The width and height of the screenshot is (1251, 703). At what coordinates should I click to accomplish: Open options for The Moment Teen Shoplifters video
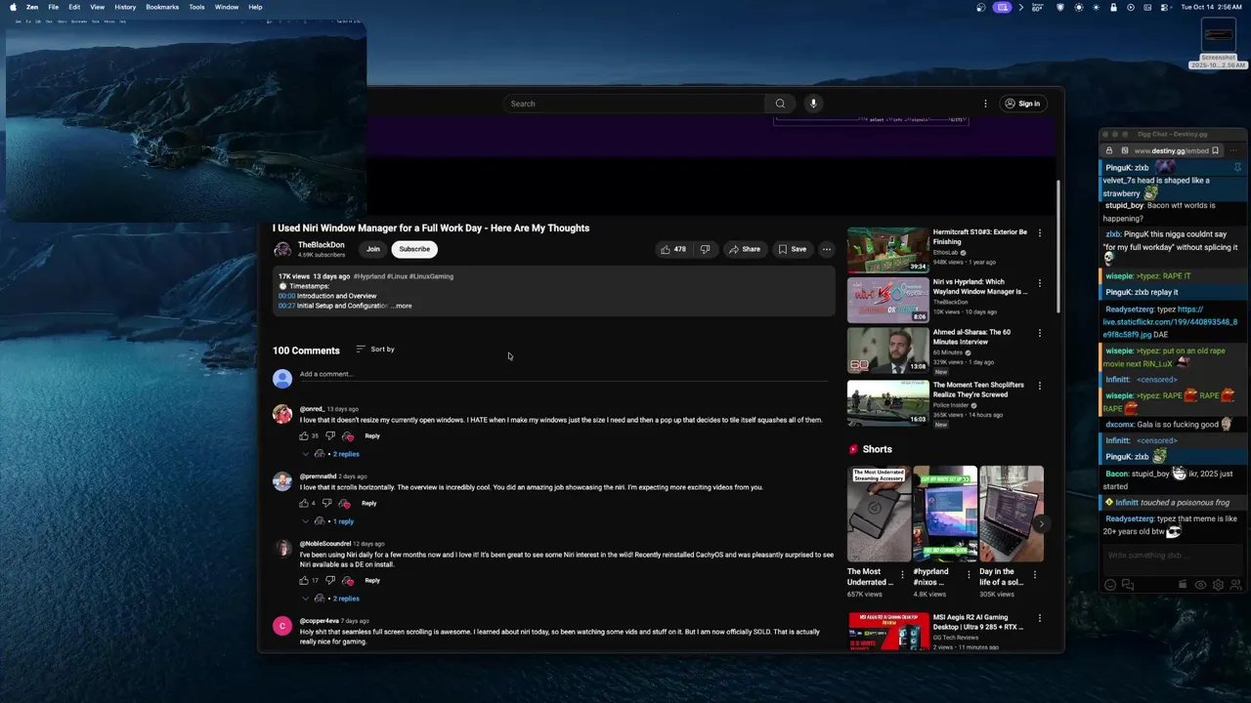tap(1039, 386)
